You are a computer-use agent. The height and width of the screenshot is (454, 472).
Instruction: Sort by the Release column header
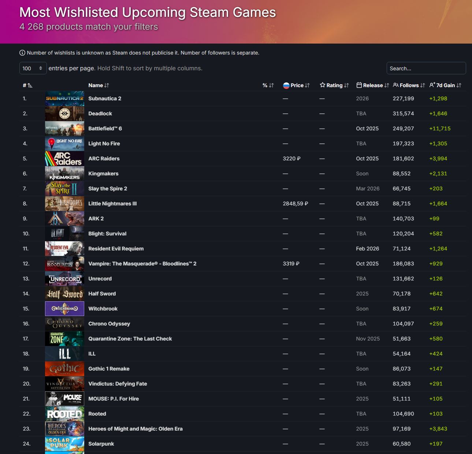coord(372,85)
